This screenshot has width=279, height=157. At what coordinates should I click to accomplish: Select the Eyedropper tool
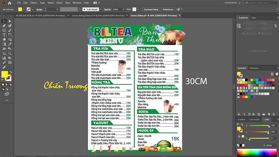coord(10,44)
